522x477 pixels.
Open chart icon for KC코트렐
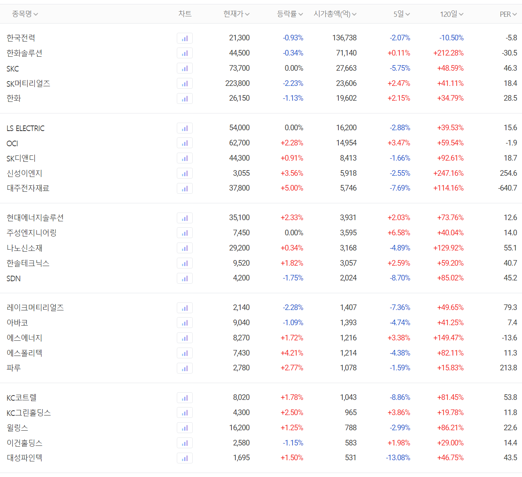pyautogui.click(x=185, y=398)
